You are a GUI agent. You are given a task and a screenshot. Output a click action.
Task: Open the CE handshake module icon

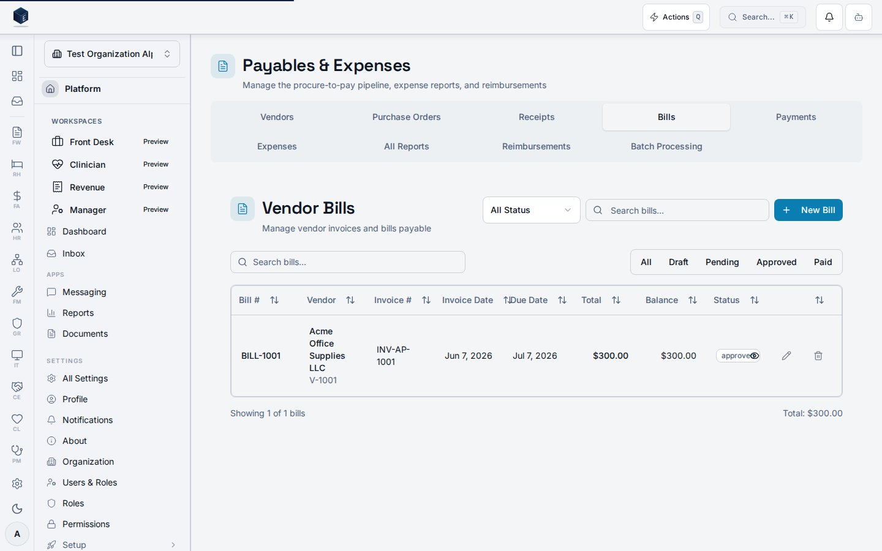tap(17, 390)
